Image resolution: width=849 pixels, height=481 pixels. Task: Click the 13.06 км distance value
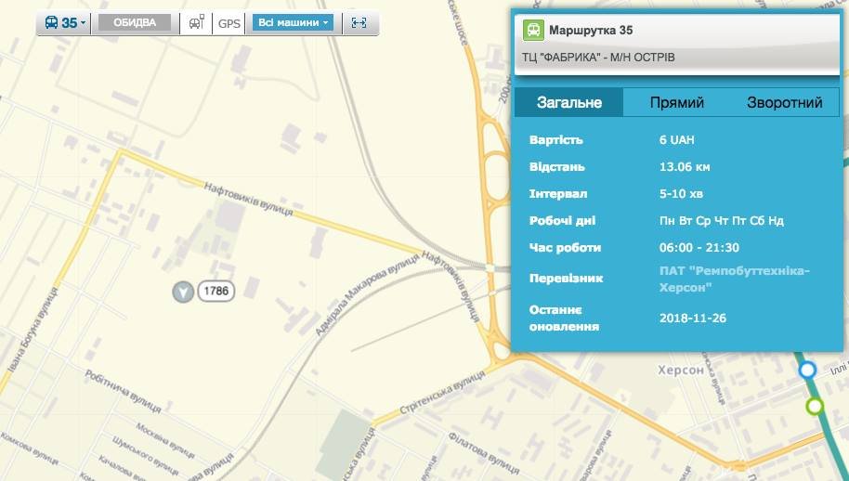[x=685, y=166]
